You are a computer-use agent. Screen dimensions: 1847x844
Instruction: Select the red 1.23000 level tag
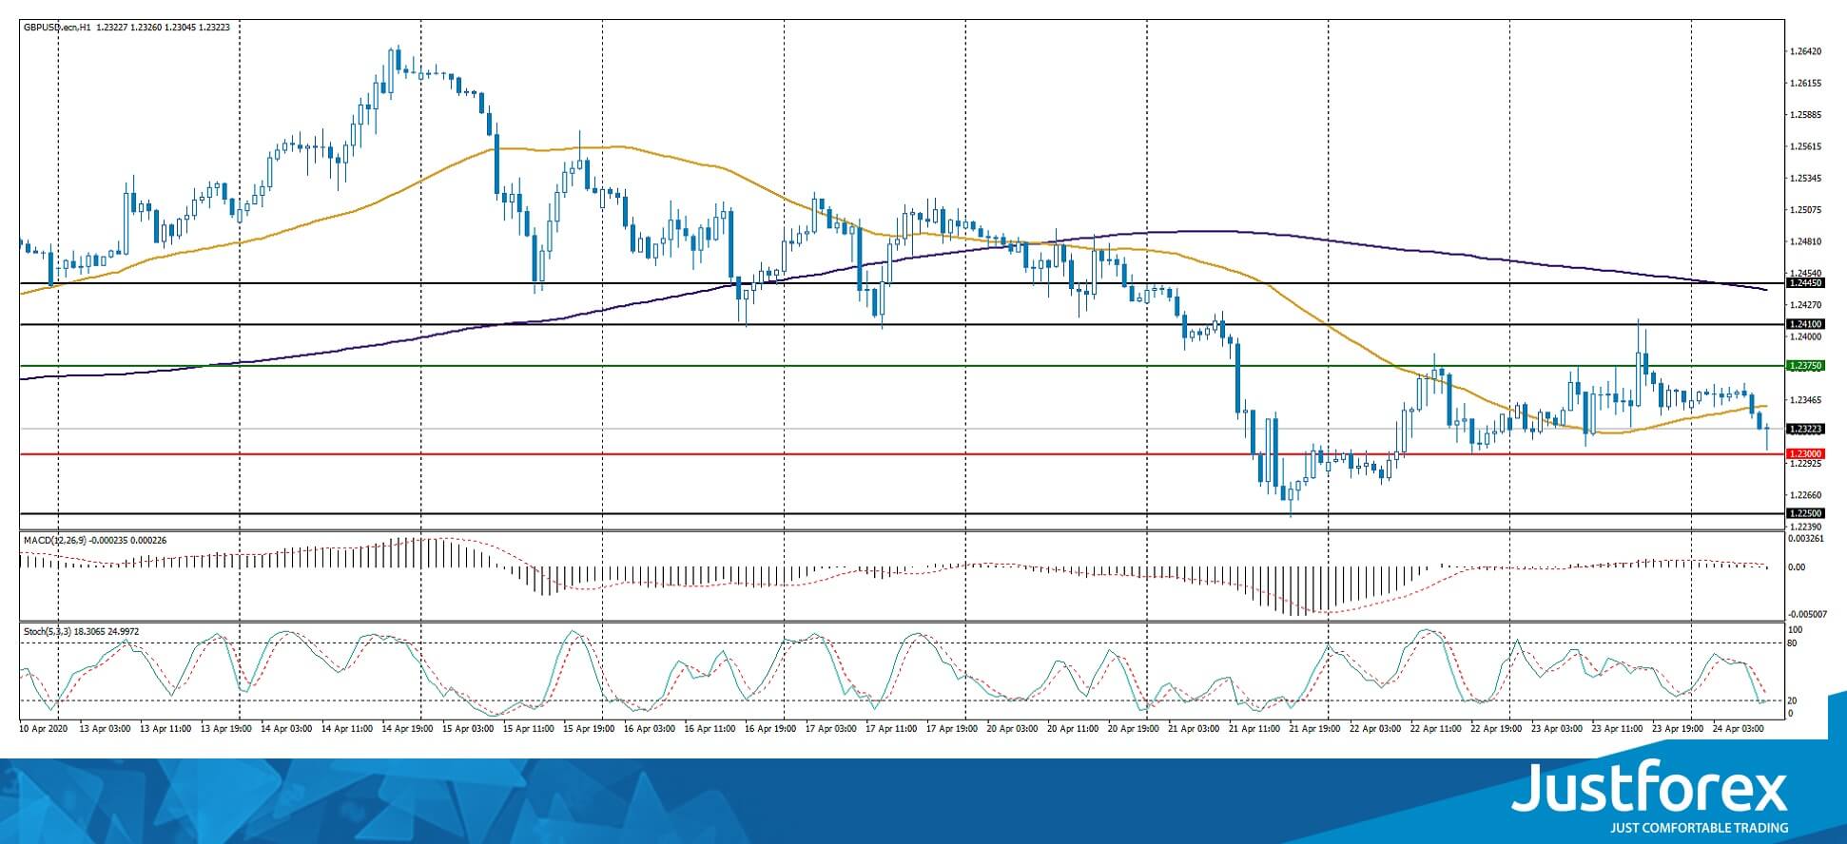1805,454
